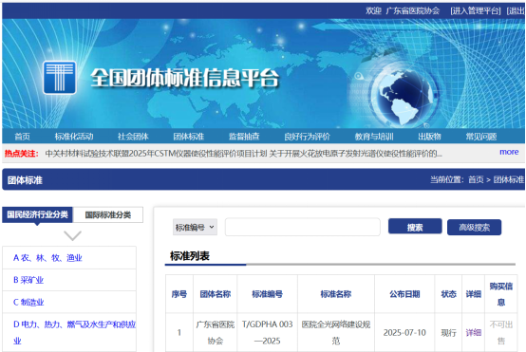The image size is (526, 352).
Task: Open 监督抽查 navigation menu
Action: click(244, 137)
